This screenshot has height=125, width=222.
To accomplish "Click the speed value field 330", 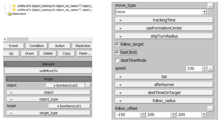I will (x=194, y=69).
